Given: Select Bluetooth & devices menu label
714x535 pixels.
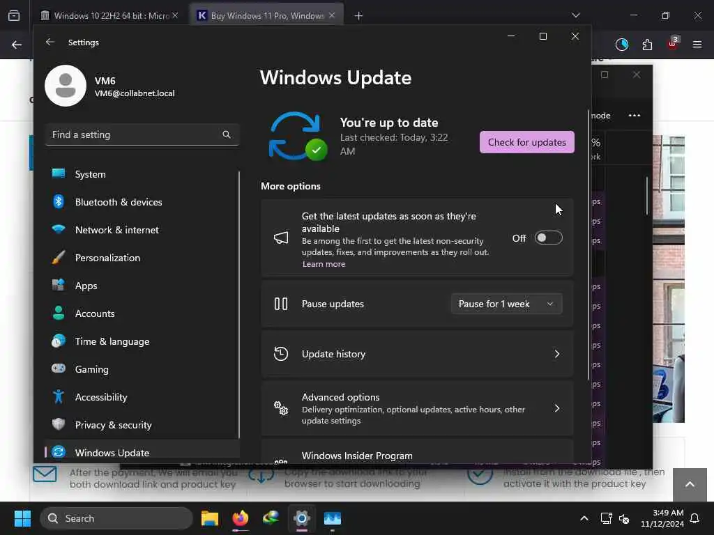Looking at the screenshot, I should (x=119, y=202).
